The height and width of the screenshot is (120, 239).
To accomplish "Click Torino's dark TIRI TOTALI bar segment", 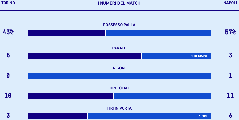I will [x=70, y=96].
